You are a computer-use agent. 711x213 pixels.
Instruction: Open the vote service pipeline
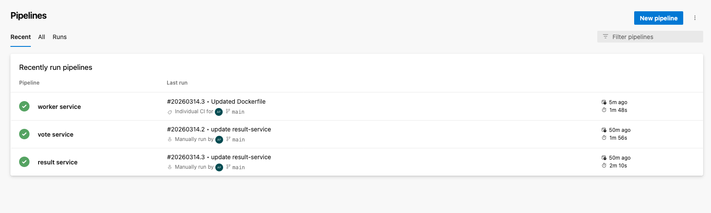click(56, 134)
